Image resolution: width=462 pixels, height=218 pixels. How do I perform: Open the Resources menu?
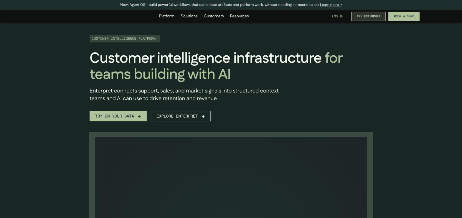[239, 16]
